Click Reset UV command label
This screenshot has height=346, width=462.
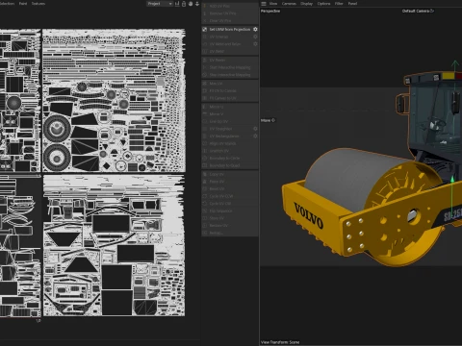[x=217, y=189]
